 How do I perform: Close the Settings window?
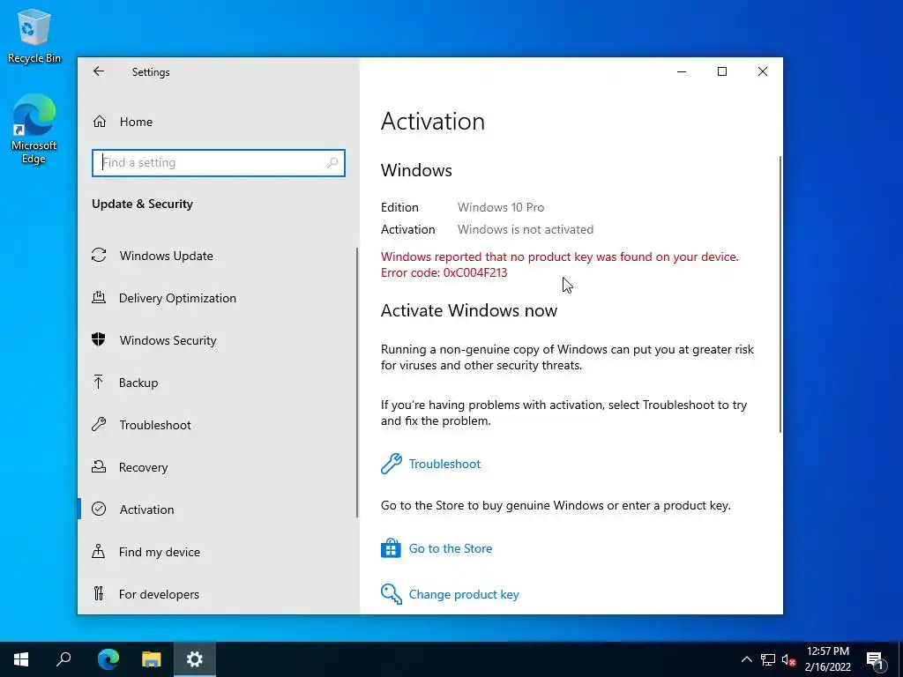click(x=763, y=71)
